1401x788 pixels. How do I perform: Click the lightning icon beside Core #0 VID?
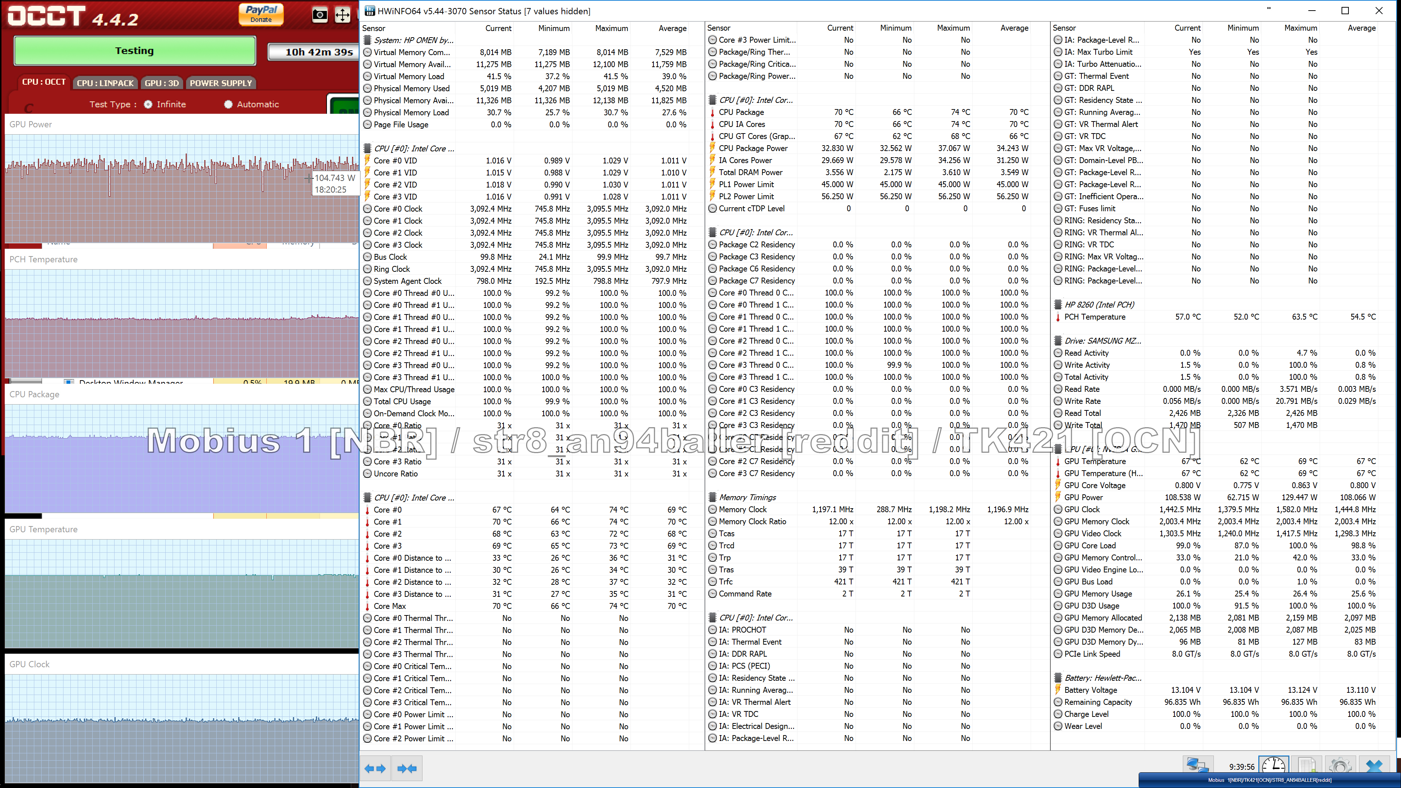(x=367, y=161)
